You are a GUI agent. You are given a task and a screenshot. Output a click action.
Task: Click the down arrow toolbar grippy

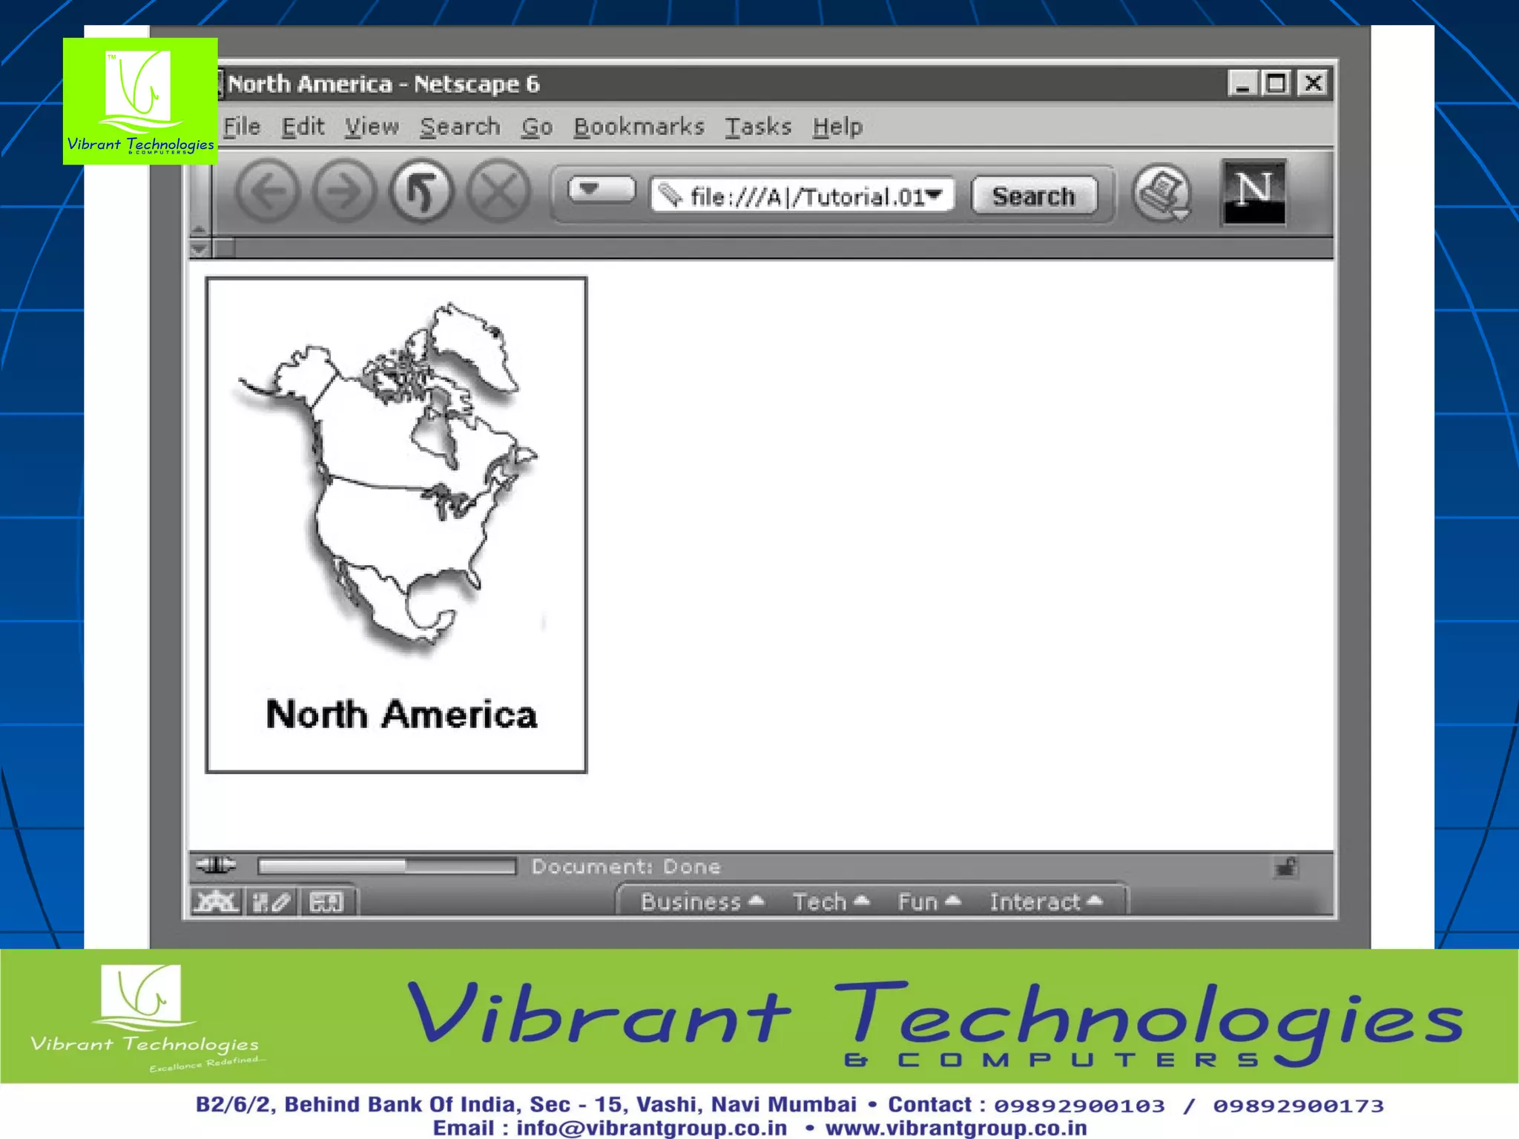click(200, 248)
